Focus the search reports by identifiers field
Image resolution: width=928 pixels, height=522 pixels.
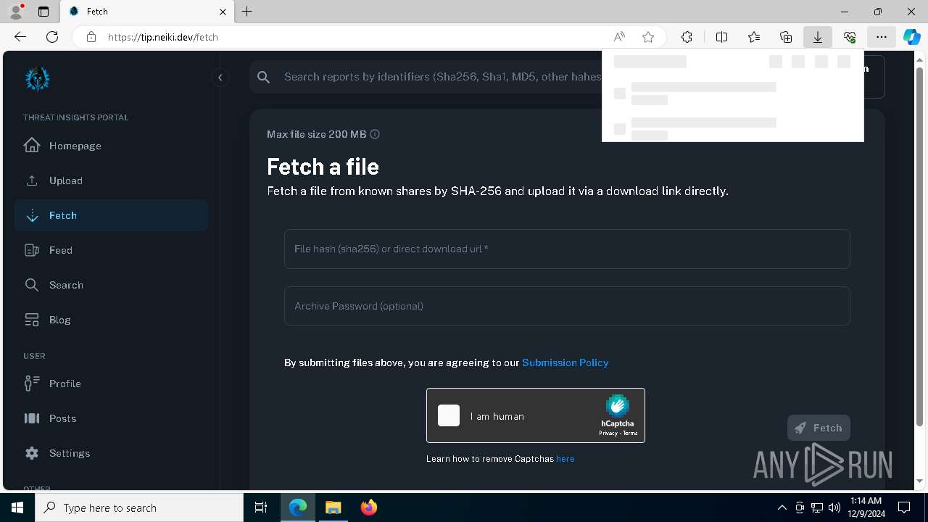[441, 77]
